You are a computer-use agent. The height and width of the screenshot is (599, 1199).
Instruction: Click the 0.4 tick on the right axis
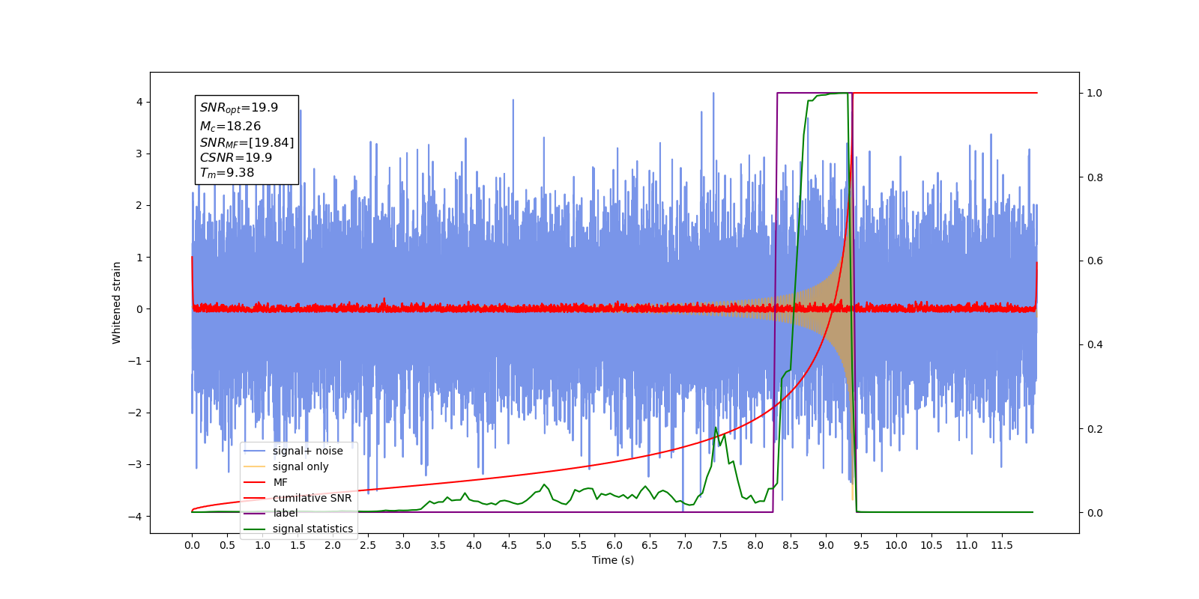[x=1095, y=345]
